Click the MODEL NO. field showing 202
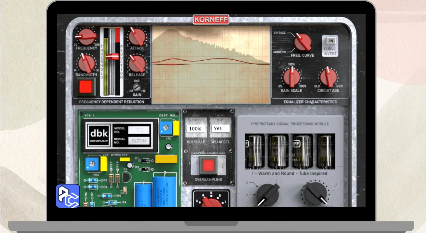The image size is (426, 233). coord(139,130)
